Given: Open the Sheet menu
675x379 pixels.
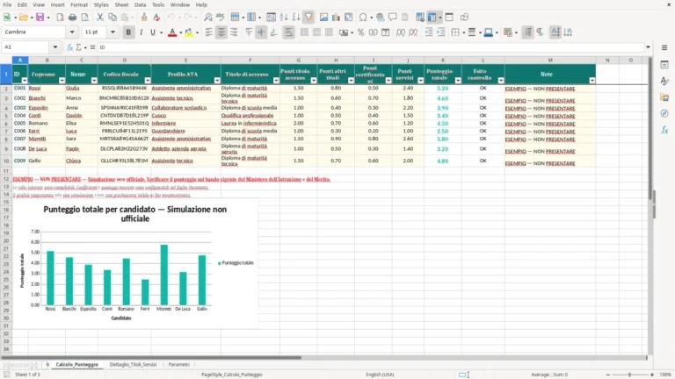Looking at the screenshot, I should click(x=121, y=4).
